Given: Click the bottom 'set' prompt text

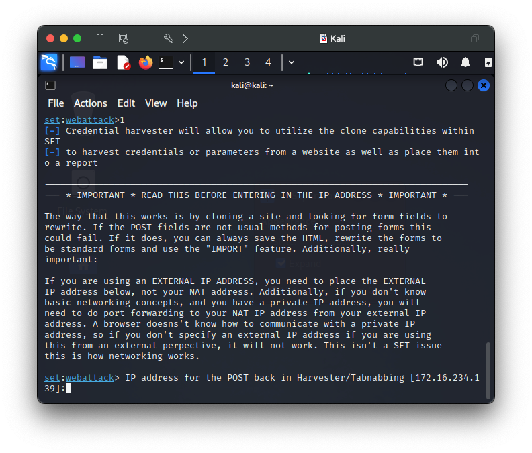Looking at the screenshot, I should (x=52, y=378).
